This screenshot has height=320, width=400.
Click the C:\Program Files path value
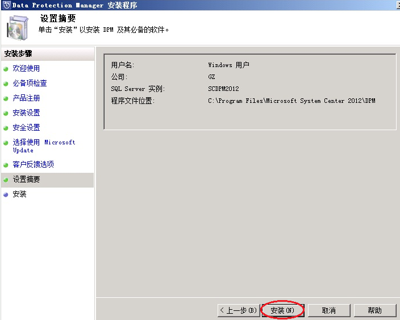(291, 101)
